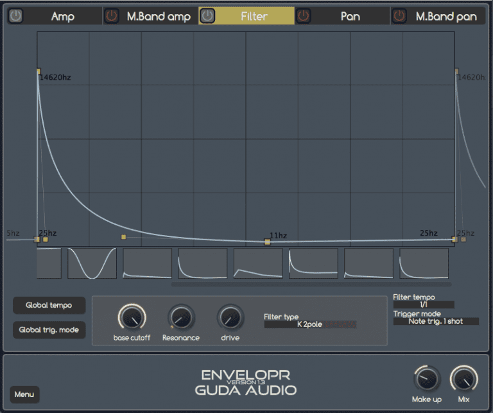Toggle the M.Band pan power button

(x=399, y=15)
